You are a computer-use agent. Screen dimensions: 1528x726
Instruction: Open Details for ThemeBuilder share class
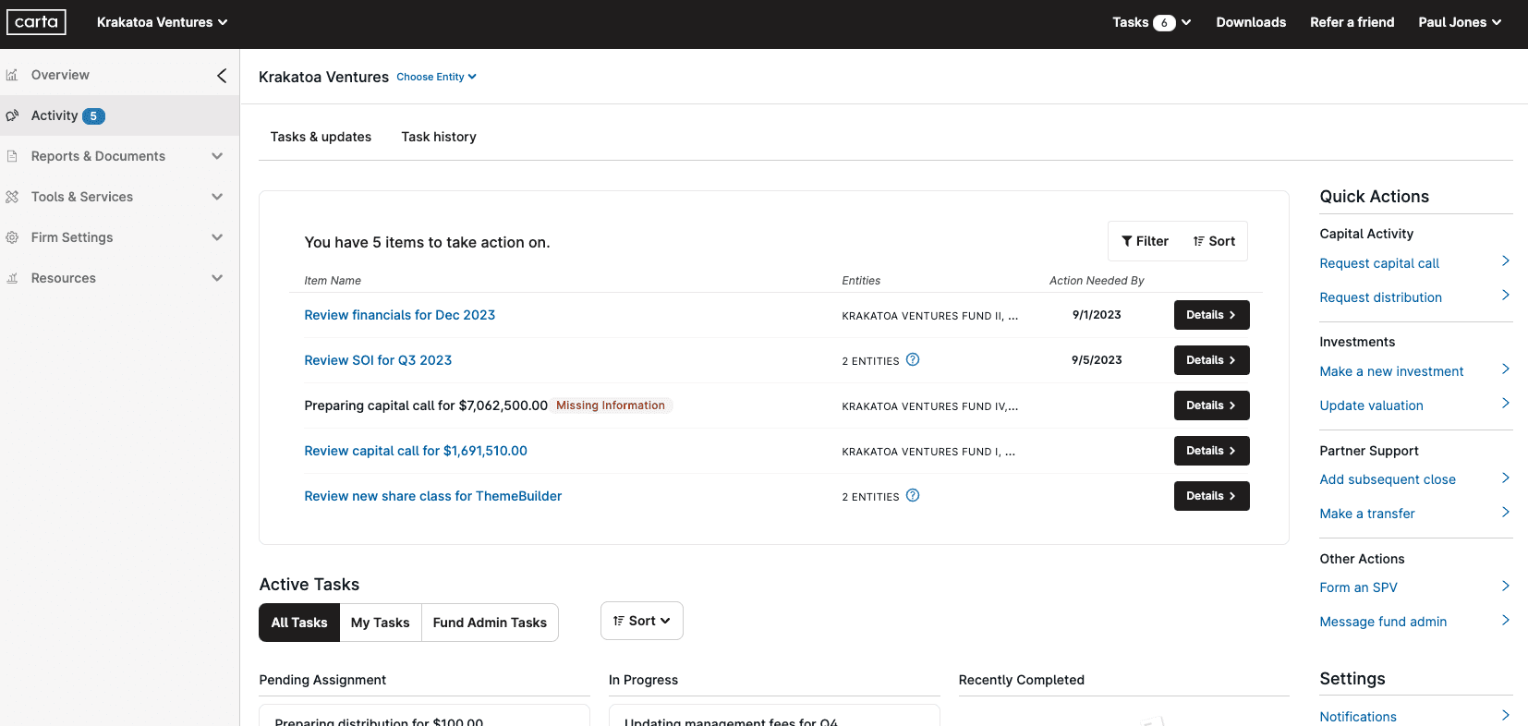[1211, 496]
